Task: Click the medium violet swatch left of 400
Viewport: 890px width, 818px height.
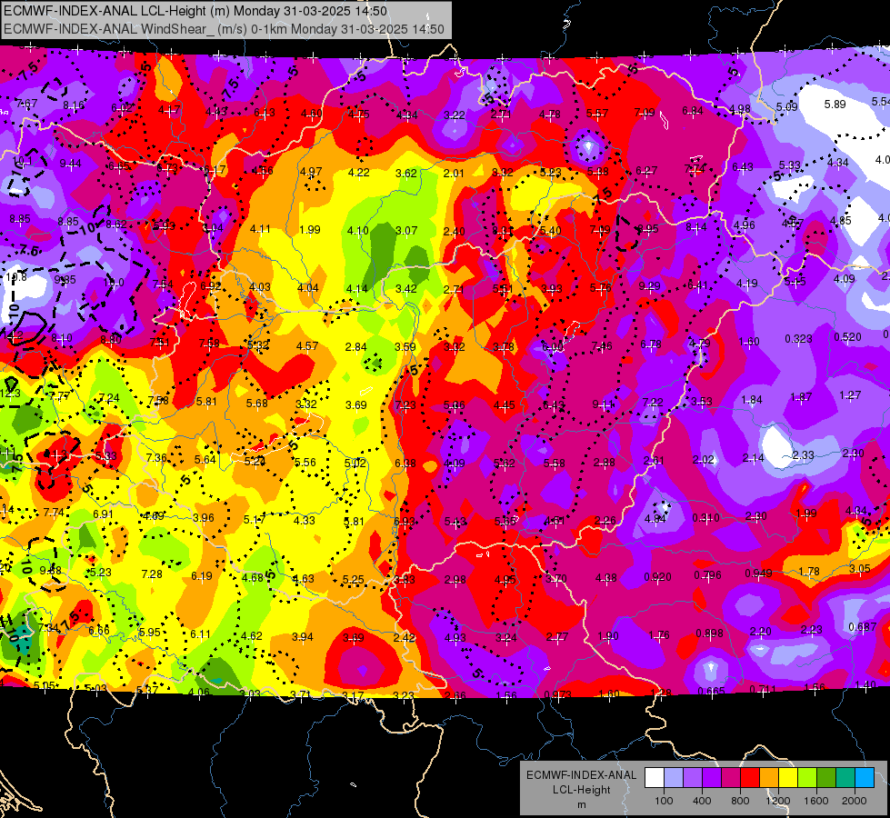Action: point(693,778)
